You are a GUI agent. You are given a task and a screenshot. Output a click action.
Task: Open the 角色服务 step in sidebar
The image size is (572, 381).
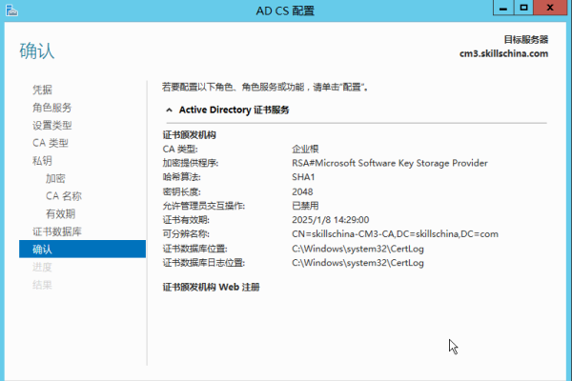[x=51, y=108]
